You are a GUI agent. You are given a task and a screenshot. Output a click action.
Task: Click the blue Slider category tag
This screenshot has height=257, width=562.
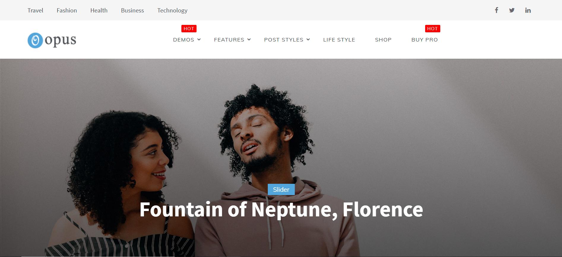281,189
